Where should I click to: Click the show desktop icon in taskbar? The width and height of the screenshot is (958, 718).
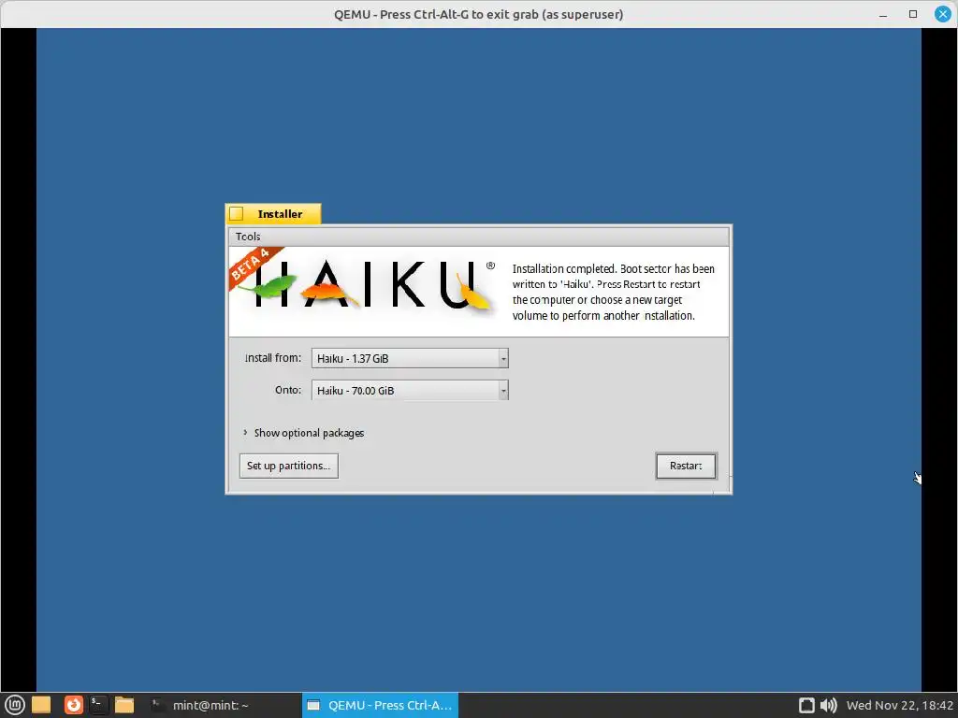41,705
